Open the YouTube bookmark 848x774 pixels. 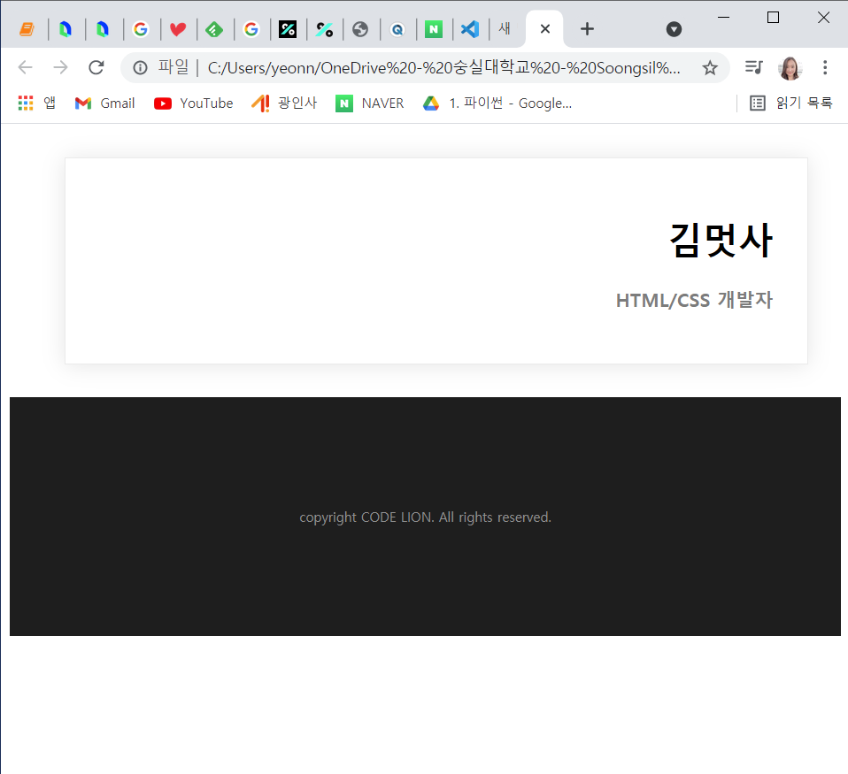(x=194, y=103)
